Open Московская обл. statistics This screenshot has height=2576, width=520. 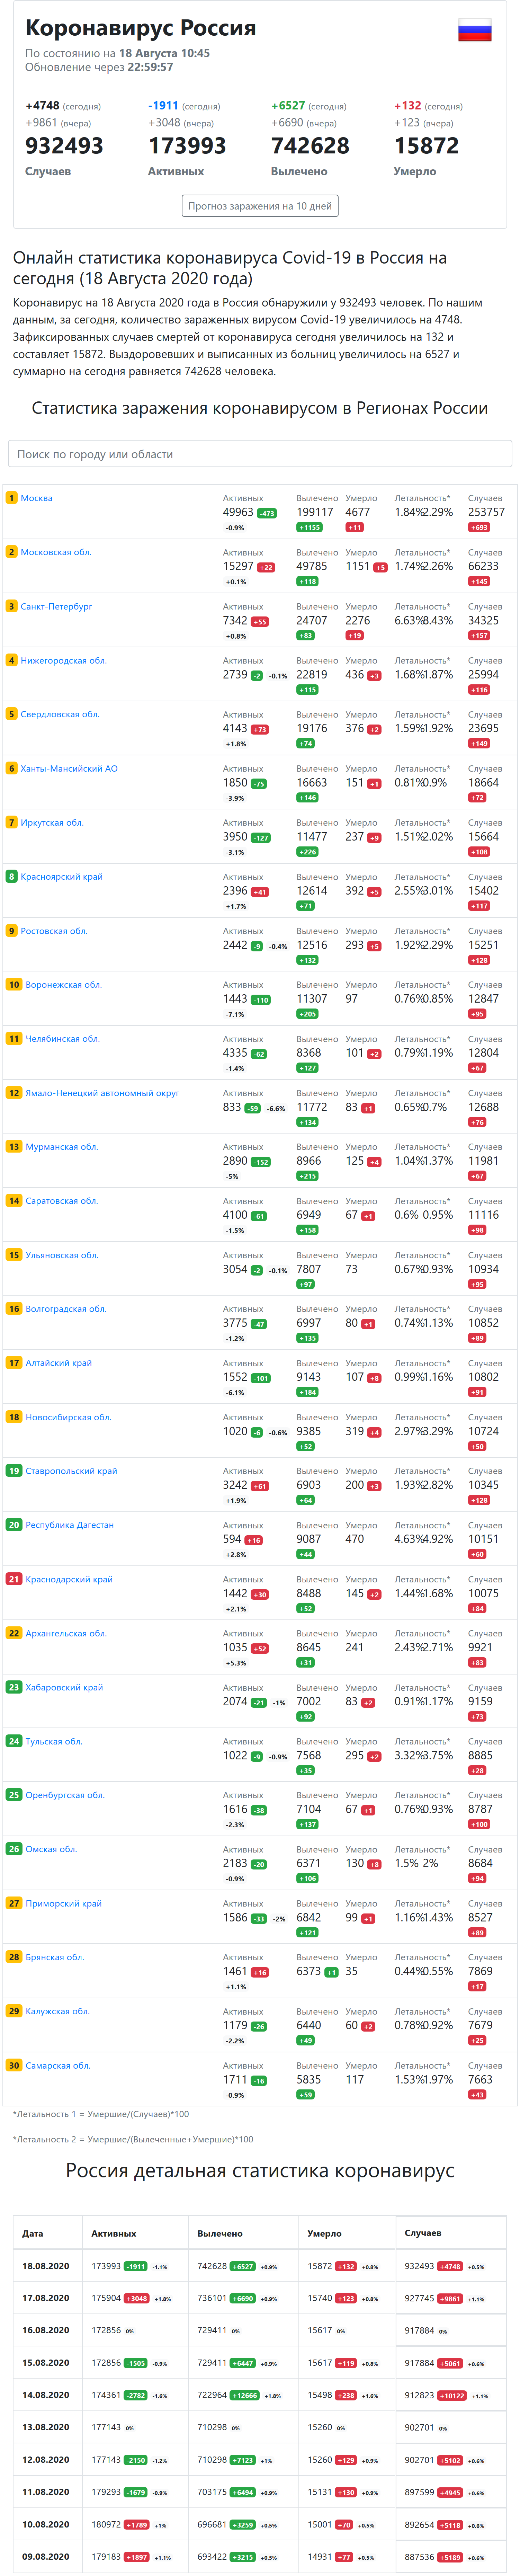tap(56, 552)
